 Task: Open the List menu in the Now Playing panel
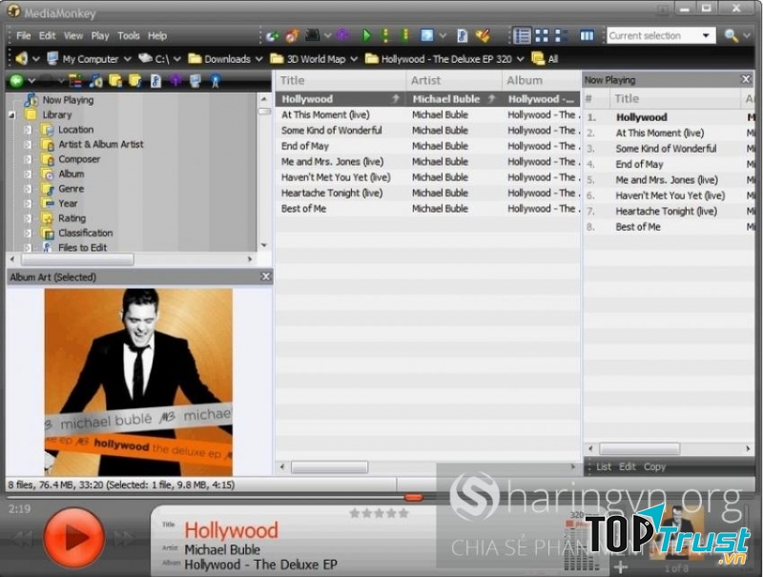604,466
